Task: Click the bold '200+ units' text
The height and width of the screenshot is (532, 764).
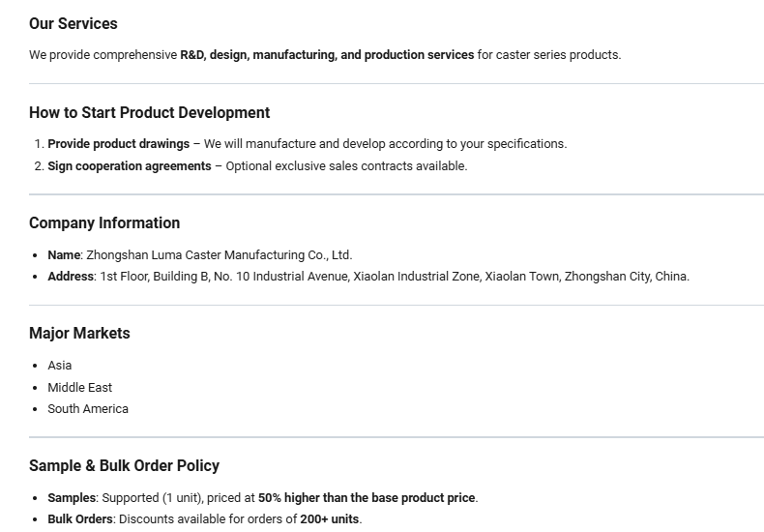Action: (330, 518)
